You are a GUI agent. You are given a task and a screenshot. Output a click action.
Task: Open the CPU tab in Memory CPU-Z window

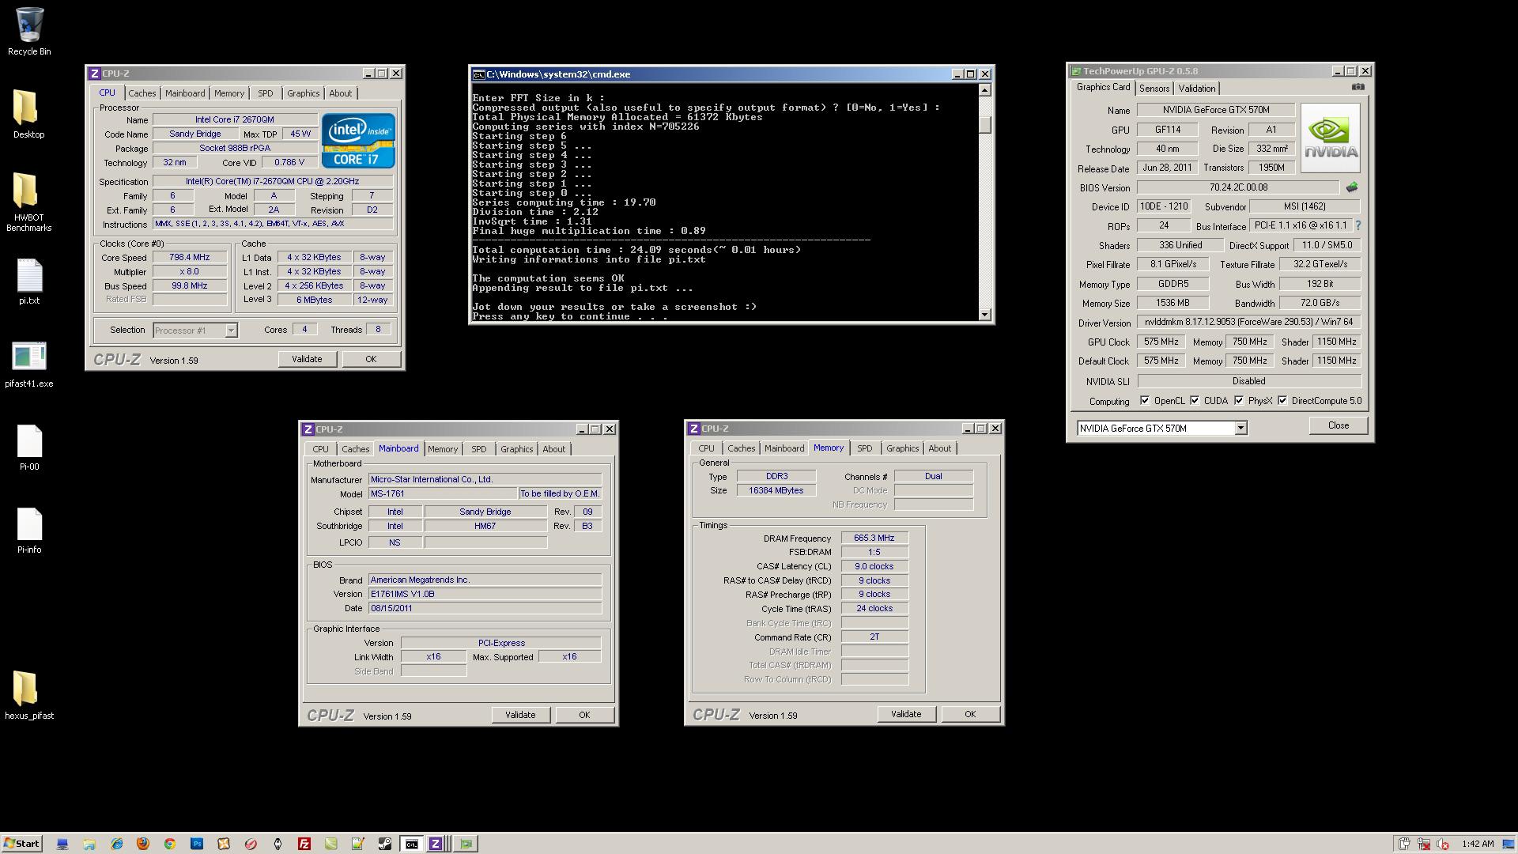coord(706,448)
